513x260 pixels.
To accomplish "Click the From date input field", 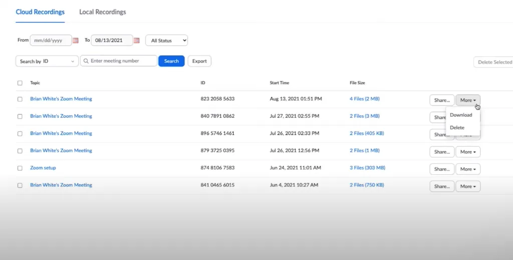I will (51, 41).
